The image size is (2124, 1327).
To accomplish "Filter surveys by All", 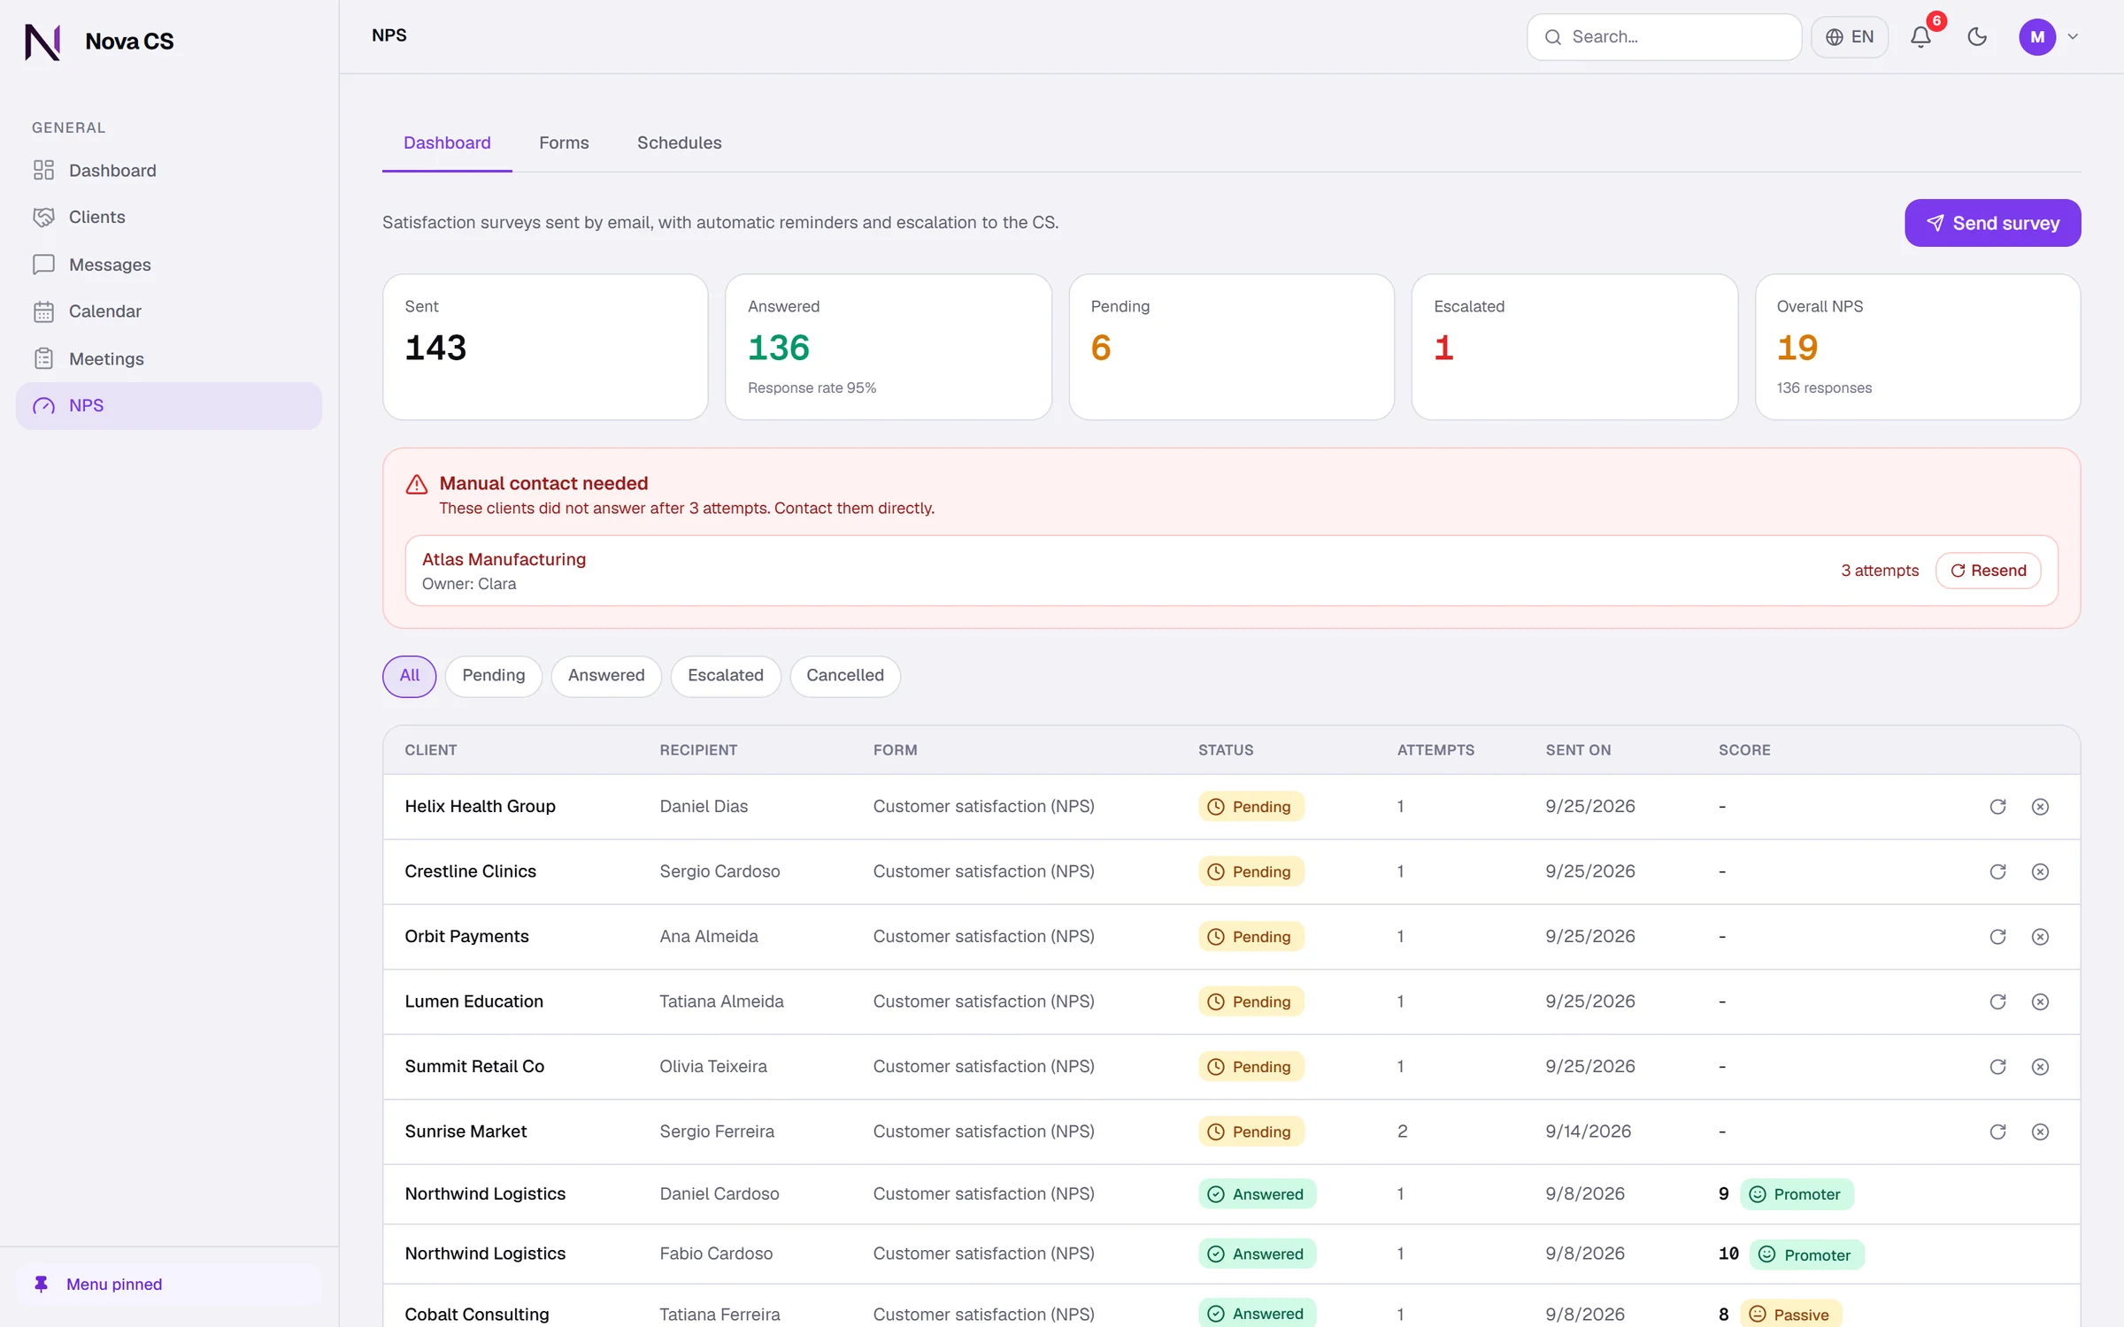I will [x=409, y=676].
